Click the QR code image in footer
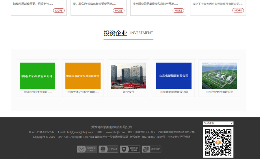Screen dimensions: 260x159 coord(218,142)
